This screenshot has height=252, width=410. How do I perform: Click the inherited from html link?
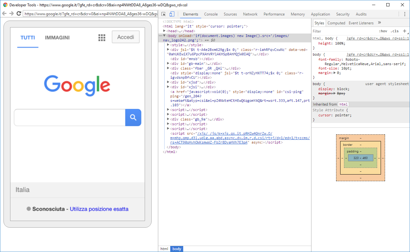[343, 104]
